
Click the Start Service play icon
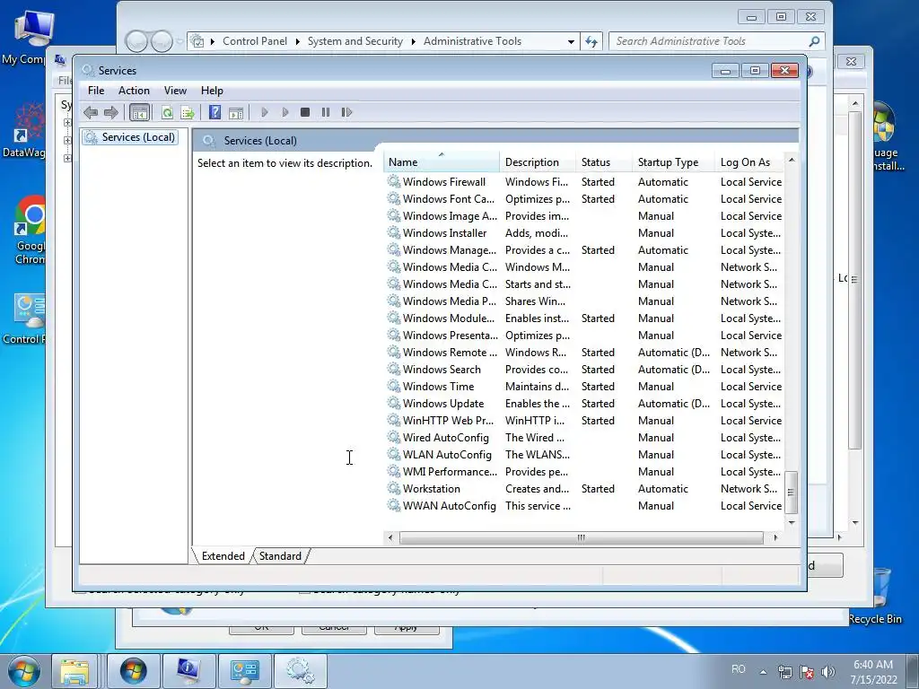pos(265,112)
